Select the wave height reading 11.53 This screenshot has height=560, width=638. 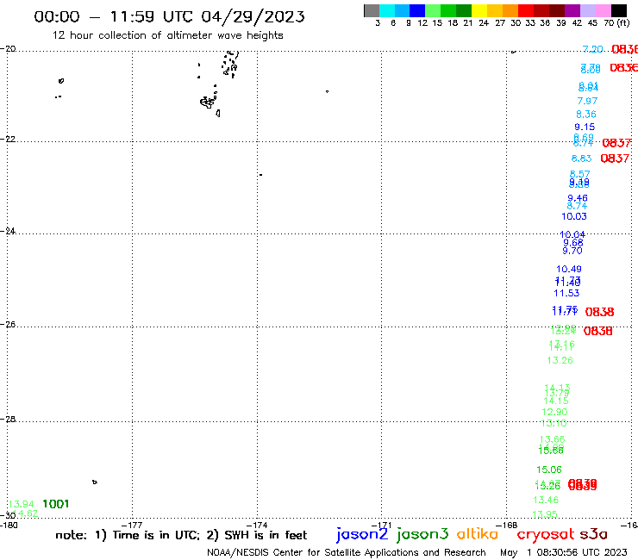[566, 293]
